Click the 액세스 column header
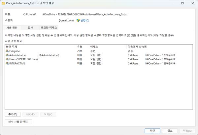The image size is (198, 135). [x=108, y=47]
